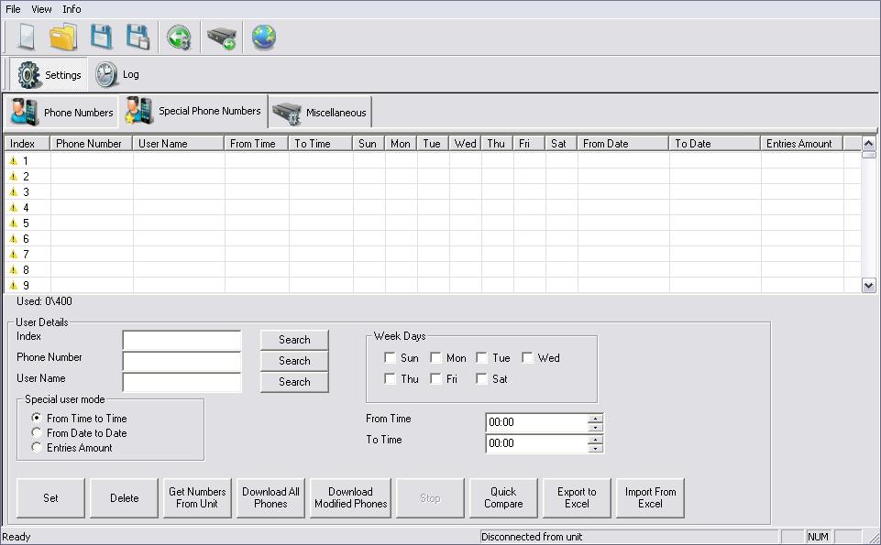Open the Log view with clock icon
This screenshot has width=881, height=545.
tap(117, 74)
